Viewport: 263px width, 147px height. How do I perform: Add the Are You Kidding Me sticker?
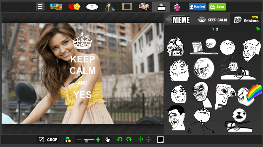(202, 95)
